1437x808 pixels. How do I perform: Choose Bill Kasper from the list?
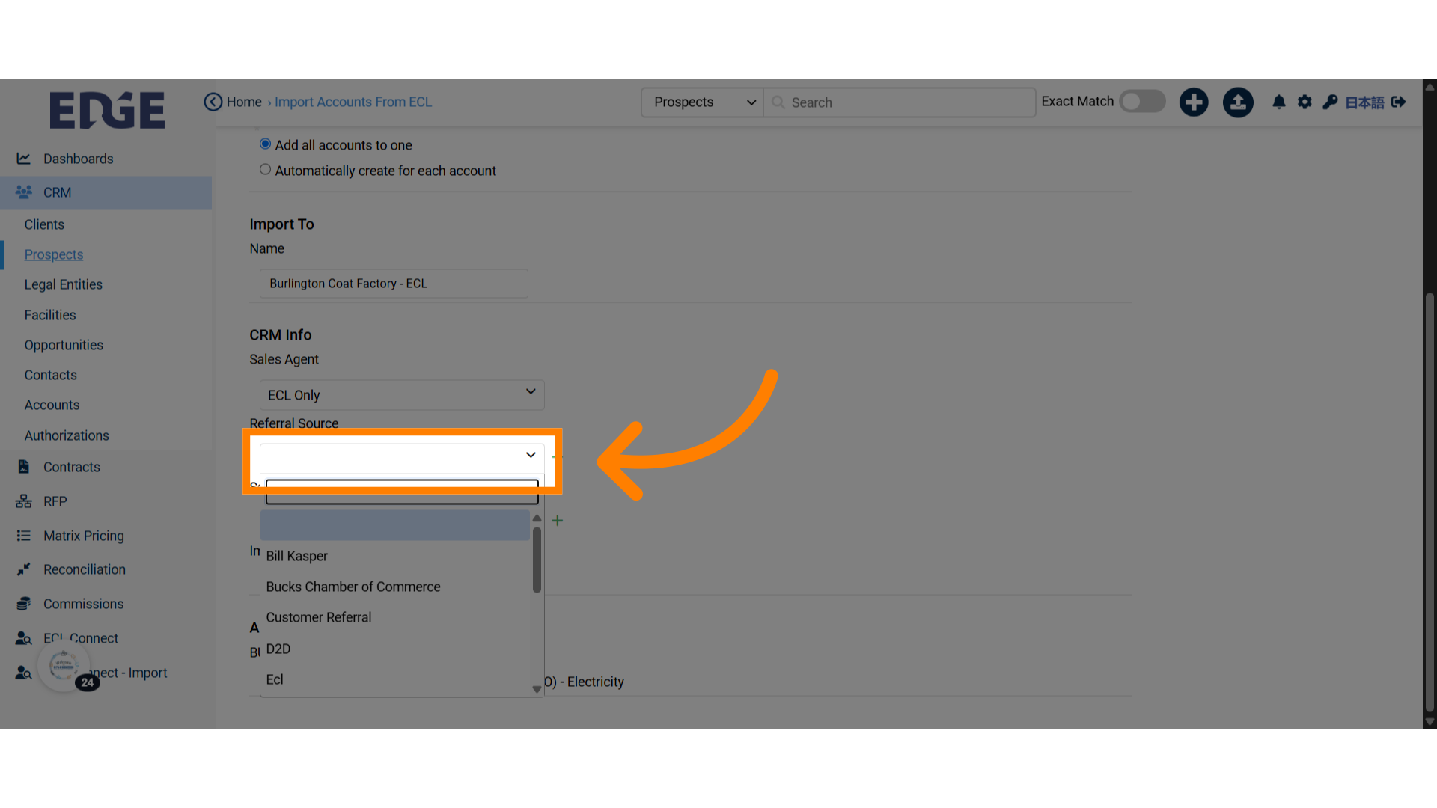coord(395,556)
